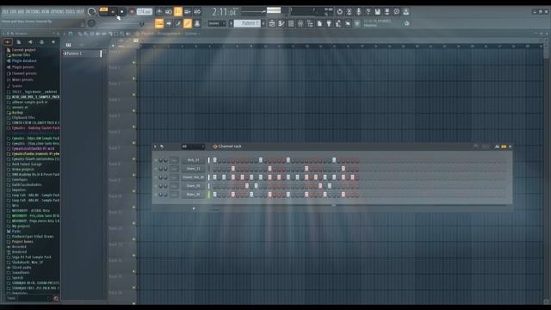The height and width of the screenshot is (310, 551).
Task: Click the browser search magnifier icon
Action: [x=56, y=299]
